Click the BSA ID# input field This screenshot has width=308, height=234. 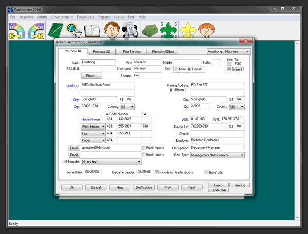(x=98, y=69)
